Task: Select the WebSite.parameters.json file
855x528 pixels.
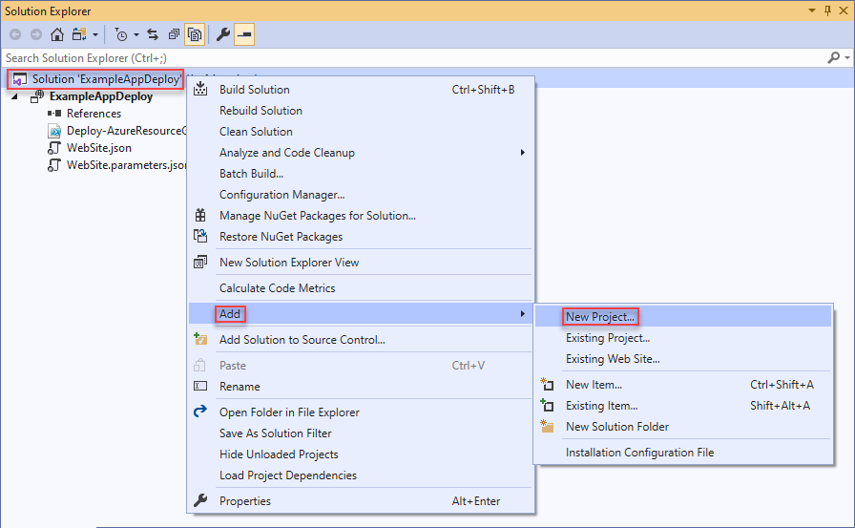Action: pyautogui.click(x=126, y=165)
